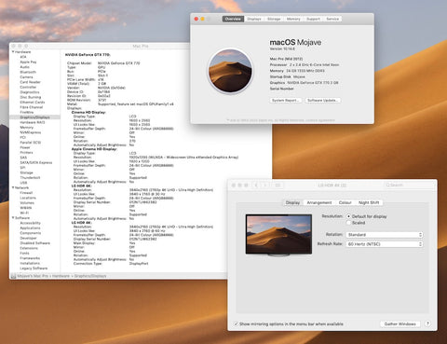The image size is (447, 344).
Task: Click the Software Update button
Action: click(x=322, y=101)
